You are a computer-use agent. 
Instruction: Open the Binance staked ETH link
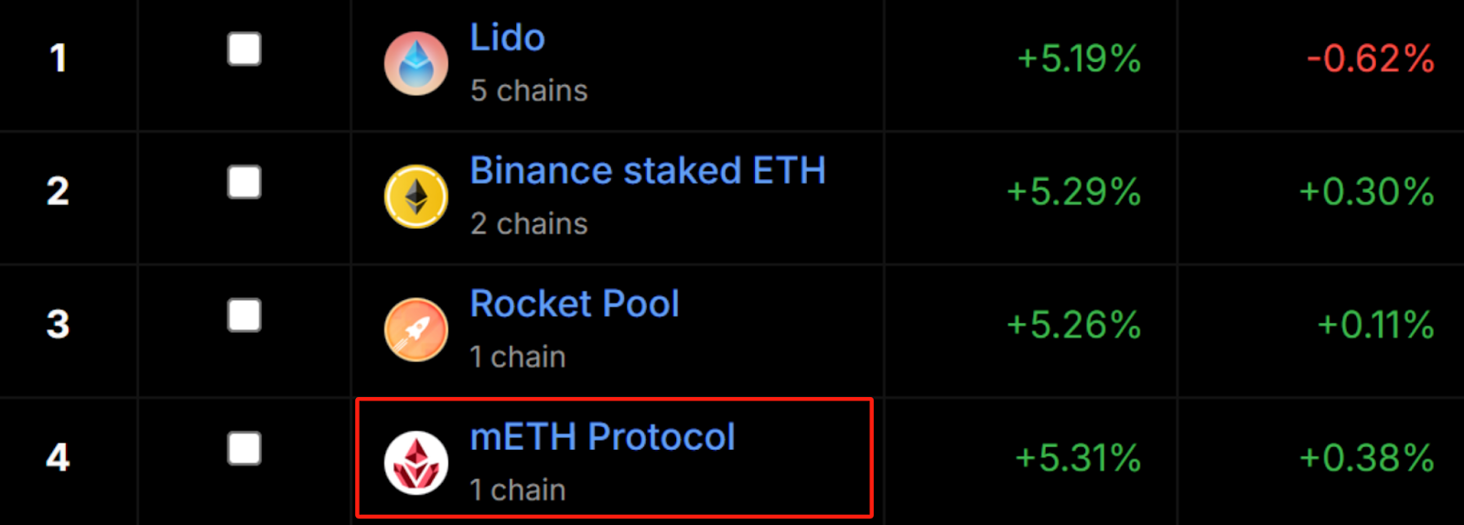(x=648, y=171)
